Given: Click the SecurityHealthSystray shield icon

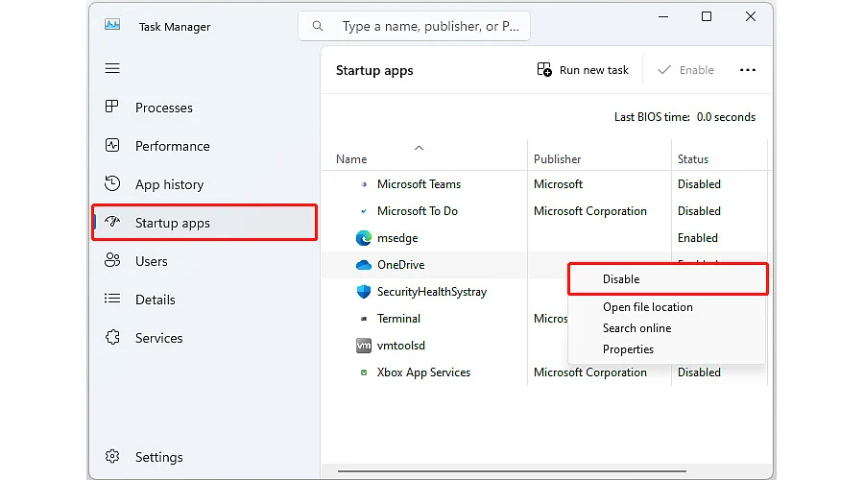Looking at the screenshot, I should coord(364,292).
